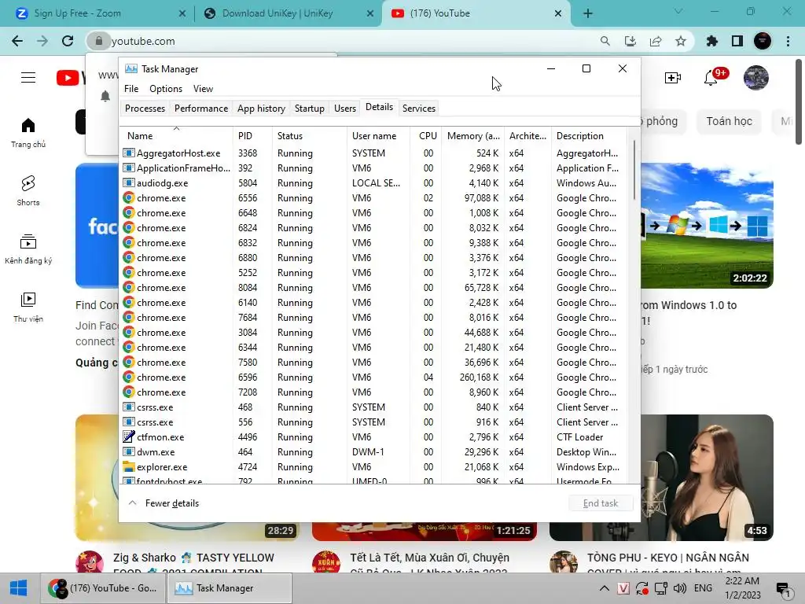
Task: Open the Extensions puzzle icon
Action: (712, 41)
